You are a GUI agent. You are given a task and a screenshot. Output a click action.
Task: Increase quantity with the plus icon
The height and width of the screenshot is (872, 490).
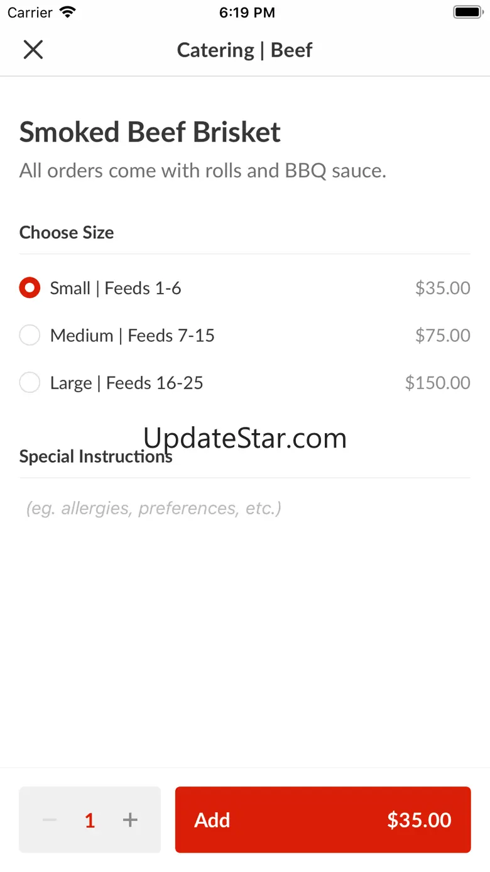click(x=130, y=820)
